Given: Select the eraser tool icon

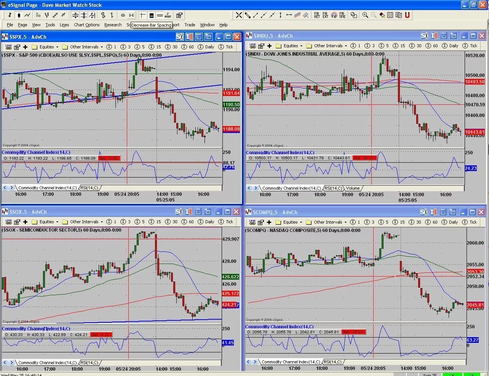Looking at the screenshot, I should tap(382, 15).
